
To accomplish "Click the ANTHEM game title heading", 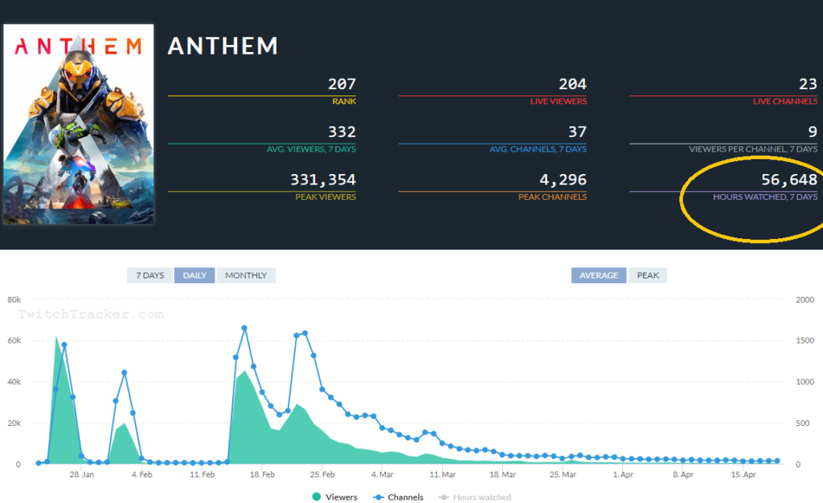I will [223, 46].
